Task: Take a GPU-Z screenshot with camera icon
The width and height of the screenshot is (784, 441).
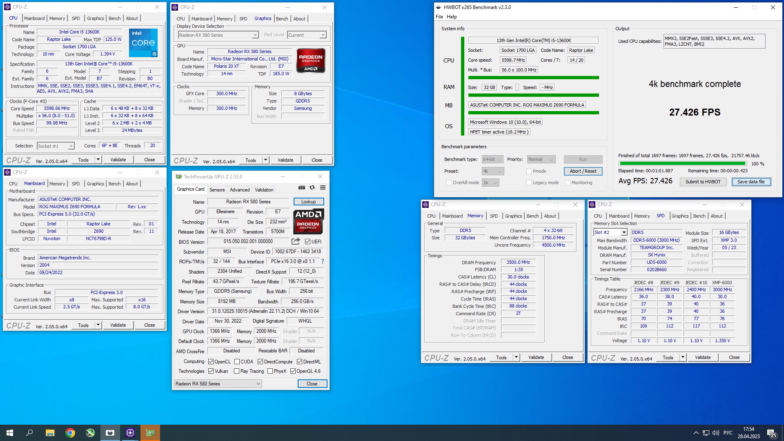Action: click(x=301, y=187)
